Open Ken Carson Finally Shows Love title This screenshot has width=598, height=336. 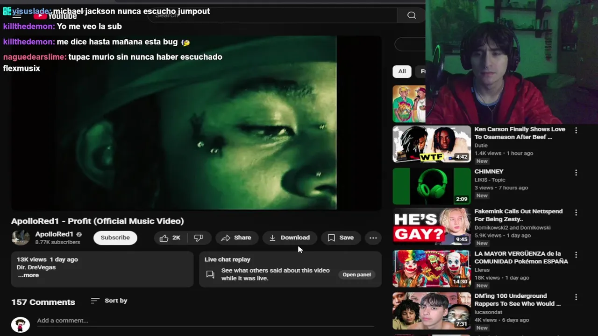coord(520,133)
